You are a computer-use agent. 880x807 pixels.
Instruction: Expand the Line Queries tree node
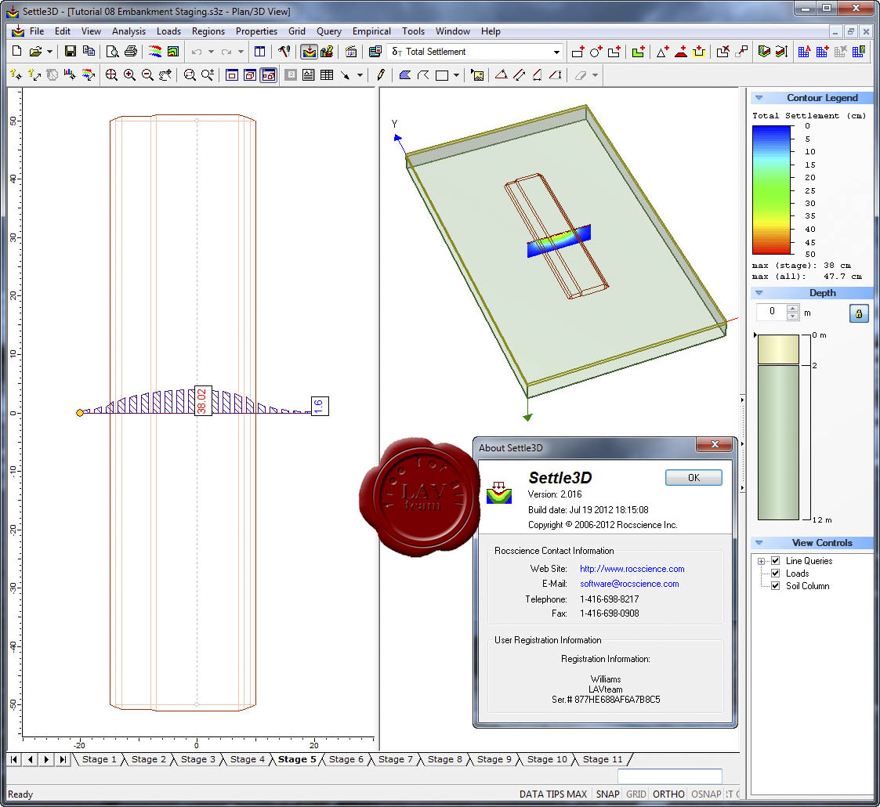[762, 561]
